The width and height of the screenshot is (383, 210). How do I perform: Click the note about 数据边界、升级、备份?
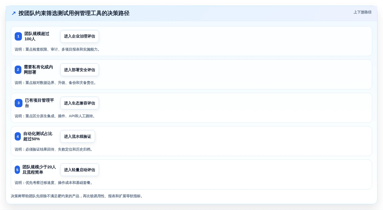click(x=56, y=83)
